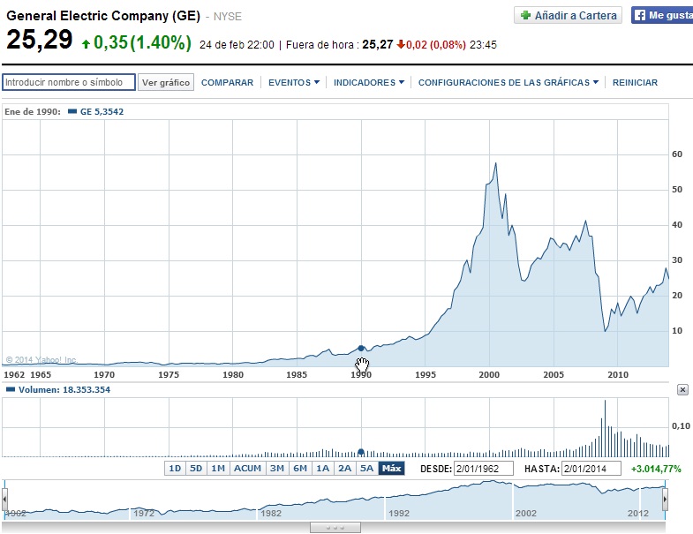Click the 60 y-axis label
This screenshot has width=693, height=534.
tap(676, 154)
